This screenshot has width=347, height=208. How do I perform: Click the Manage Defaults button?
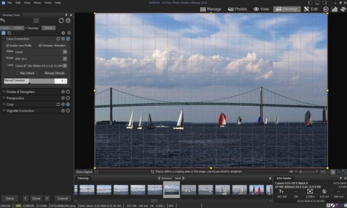pos(55,73)
